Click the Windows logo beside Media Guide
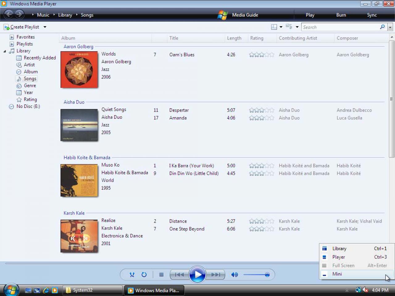The width and height of the screenshot is (395, 296). [x=222, y=15]
